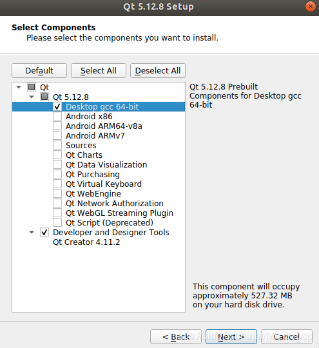Click the Deselect All button
319x348 pixels.
point(158,71)
